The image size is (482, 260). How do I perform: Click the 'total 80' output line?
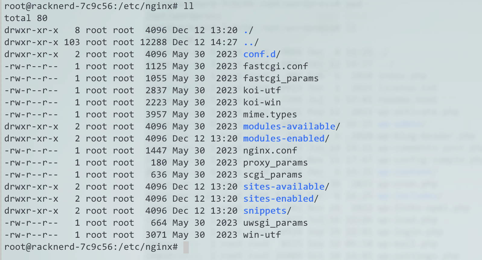coord(26,18)
